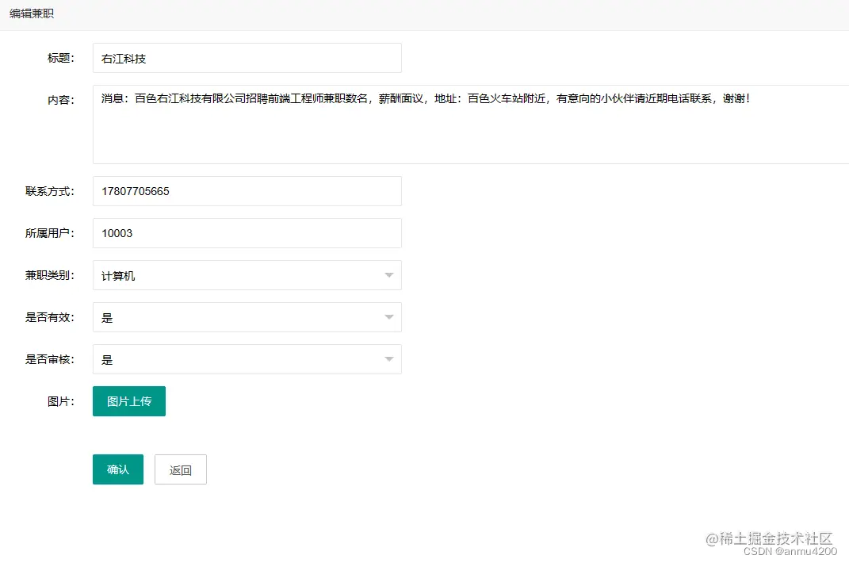The width and height of the screenshot is (849, 563).
Task: Open the 兼职类别 dropdown showing 计算机
Action: pos(247,275)
